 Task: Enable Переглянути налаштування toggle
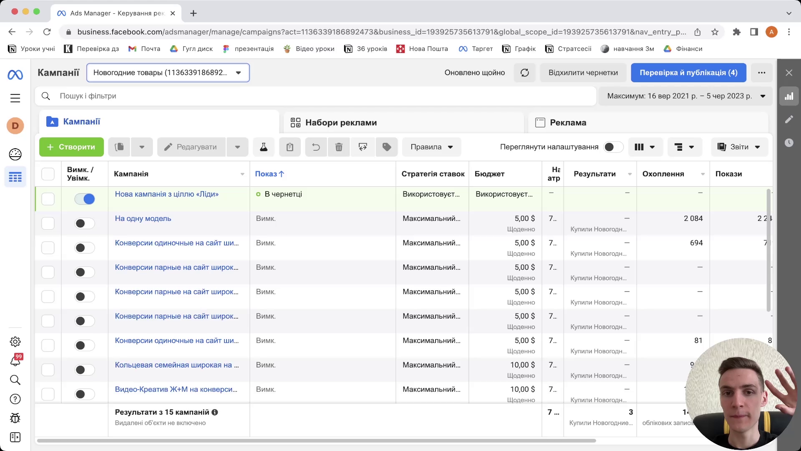[x=613, y=147]
